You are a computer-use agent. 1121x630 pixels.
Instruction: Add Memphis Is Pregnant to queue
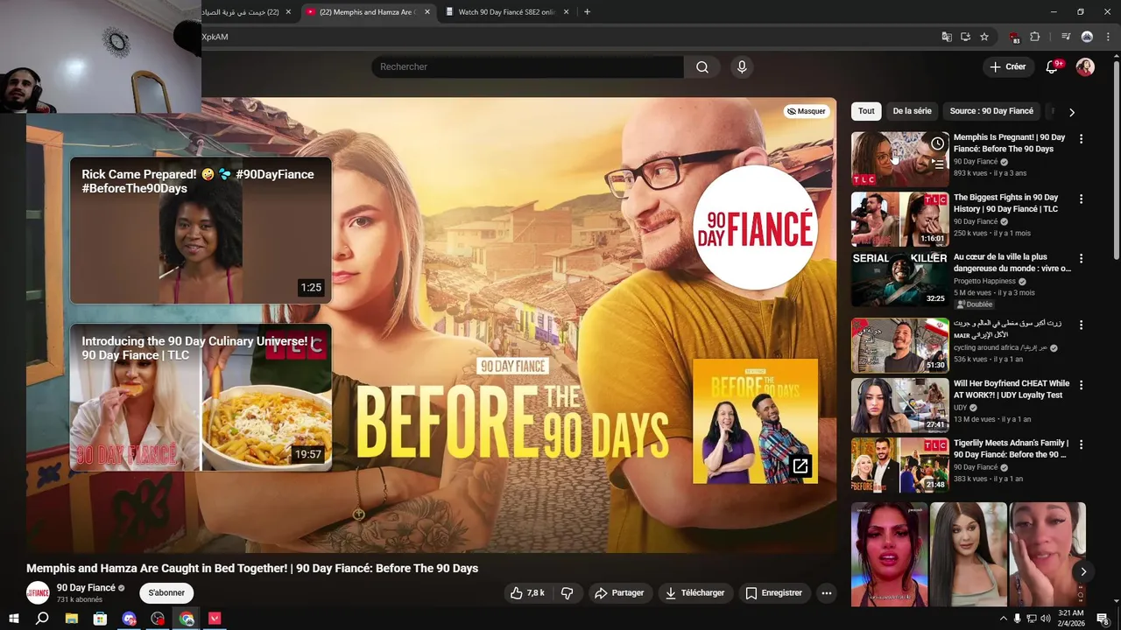point(937,164)
